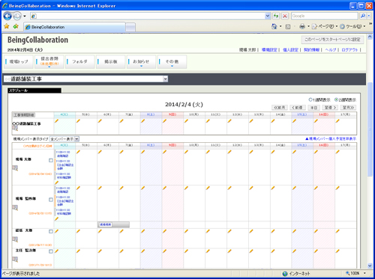Viewport: 375px width, 279px height.
Task: Open Favorites Center star icon
Action: click(x=7, y=26)
